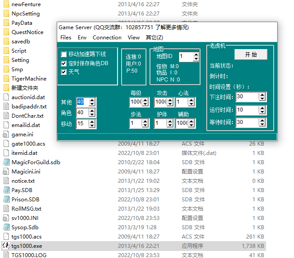This screenshot has height=258, width=294.
Task: Open the Env menu
Action: (x=82, y=38)
